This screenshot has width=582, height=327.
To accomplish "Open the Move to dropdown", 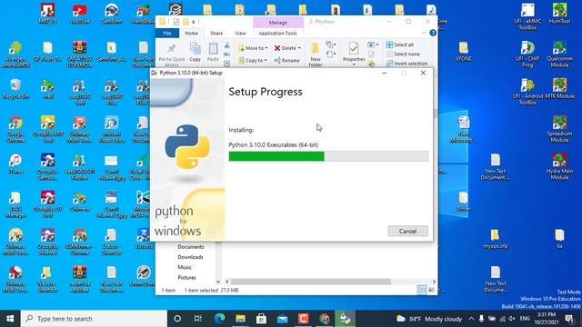I will 253,48.
